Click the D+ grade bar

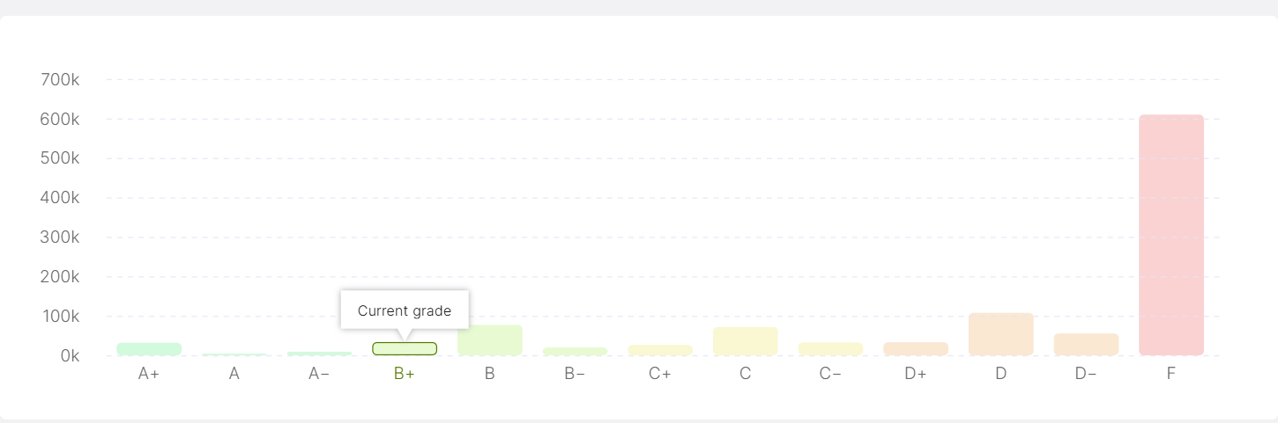click(x=916, y=349)
